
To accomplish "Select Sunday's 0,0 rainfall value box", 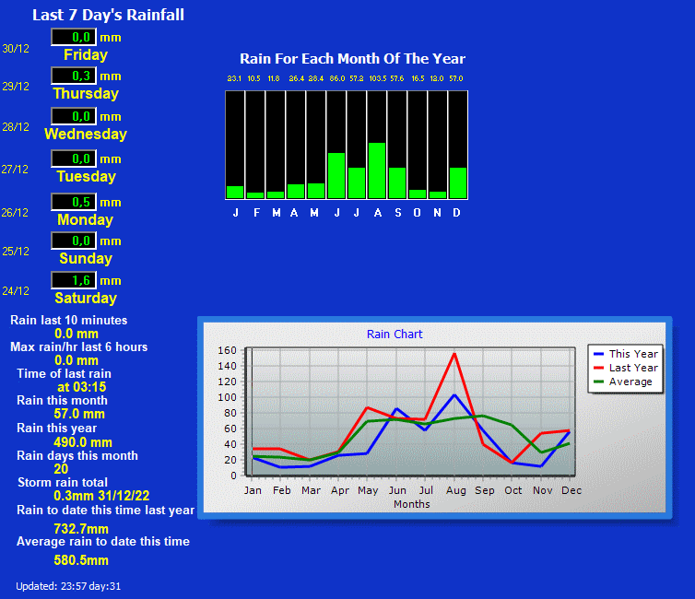I will click(74, 241).
